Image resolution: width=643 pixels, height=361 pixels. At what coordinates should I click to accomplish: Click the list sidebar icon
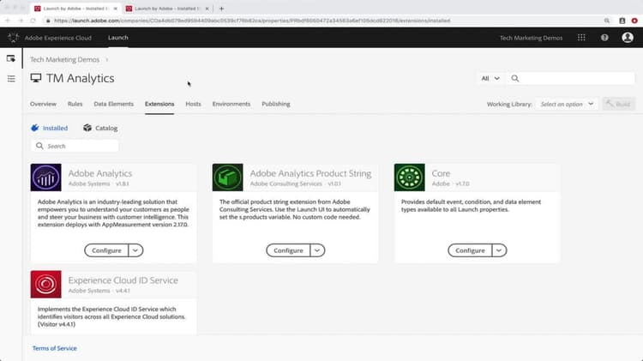[11, 79]
